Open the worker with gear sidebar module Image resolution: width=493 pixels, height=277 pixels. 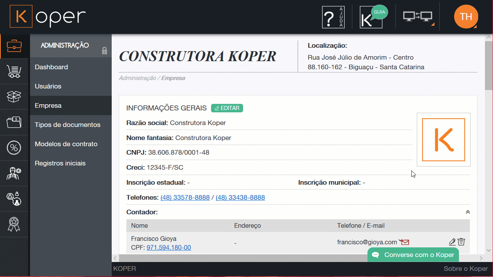(14, 173)
